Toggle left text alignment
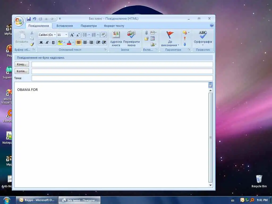The width and height of the screenshot is (272, 204). pos(79,42)
